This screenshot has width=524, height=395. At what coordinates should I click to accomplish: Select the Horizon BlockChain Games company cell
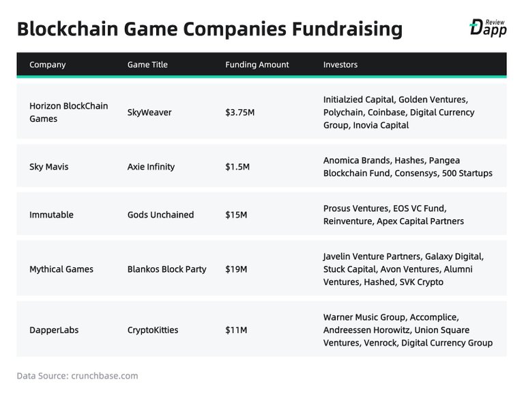click(68, 112)
